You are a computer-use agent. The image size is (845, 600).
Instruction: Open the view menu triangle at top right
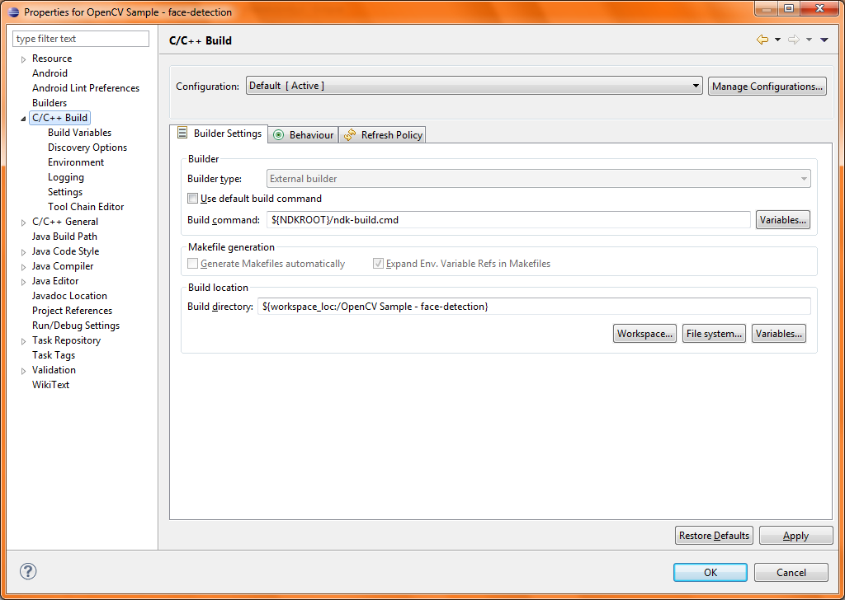[x=824, y=40]
